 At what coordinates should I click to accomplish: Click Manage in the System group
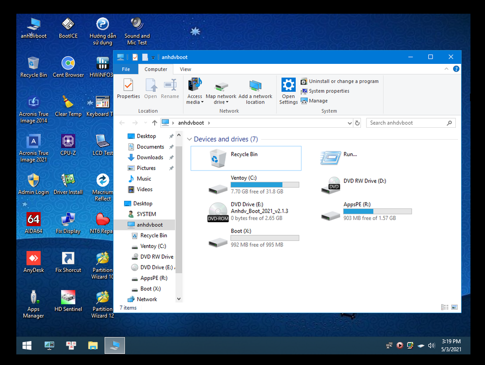314,101
